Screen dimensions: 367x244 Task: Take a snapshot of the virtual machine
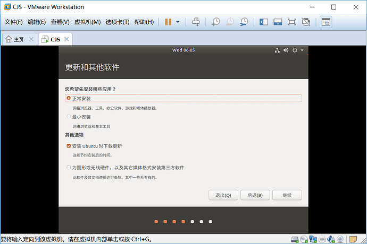click(x=215, y=22)
